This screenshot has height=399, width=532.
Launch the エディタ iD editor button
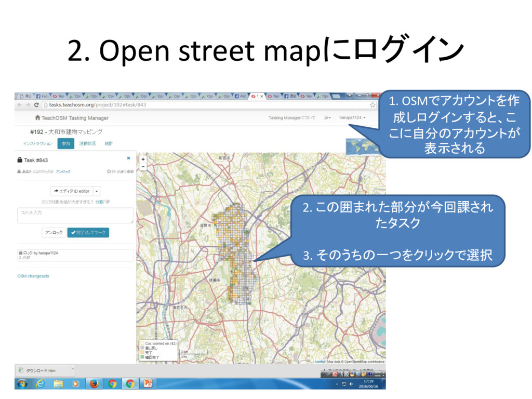pyautogui.click(x=72, y=191)
